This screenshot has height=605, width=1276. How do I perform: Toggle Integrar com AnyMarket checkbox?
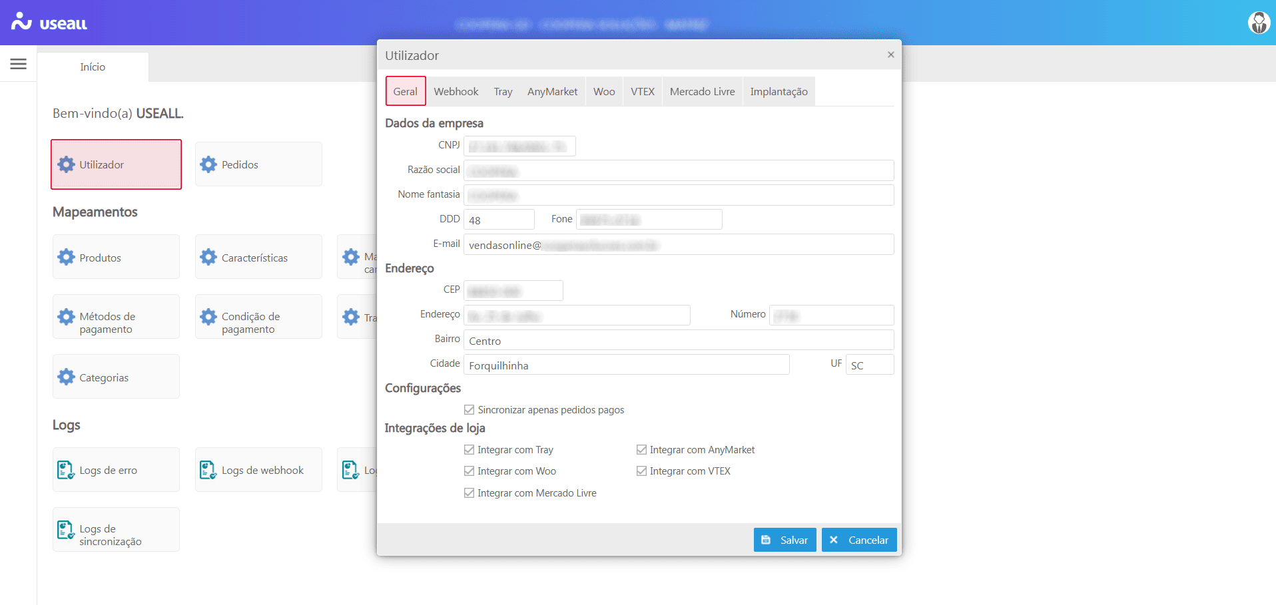click(x=641, y=450)
